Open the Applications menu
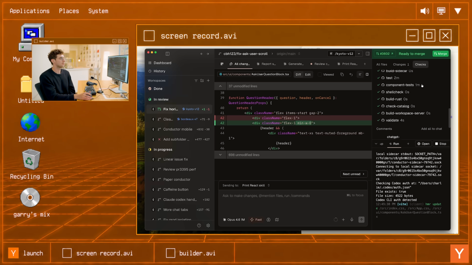Image resolution: width=472 pixels, height=265 pixels. 30,11
